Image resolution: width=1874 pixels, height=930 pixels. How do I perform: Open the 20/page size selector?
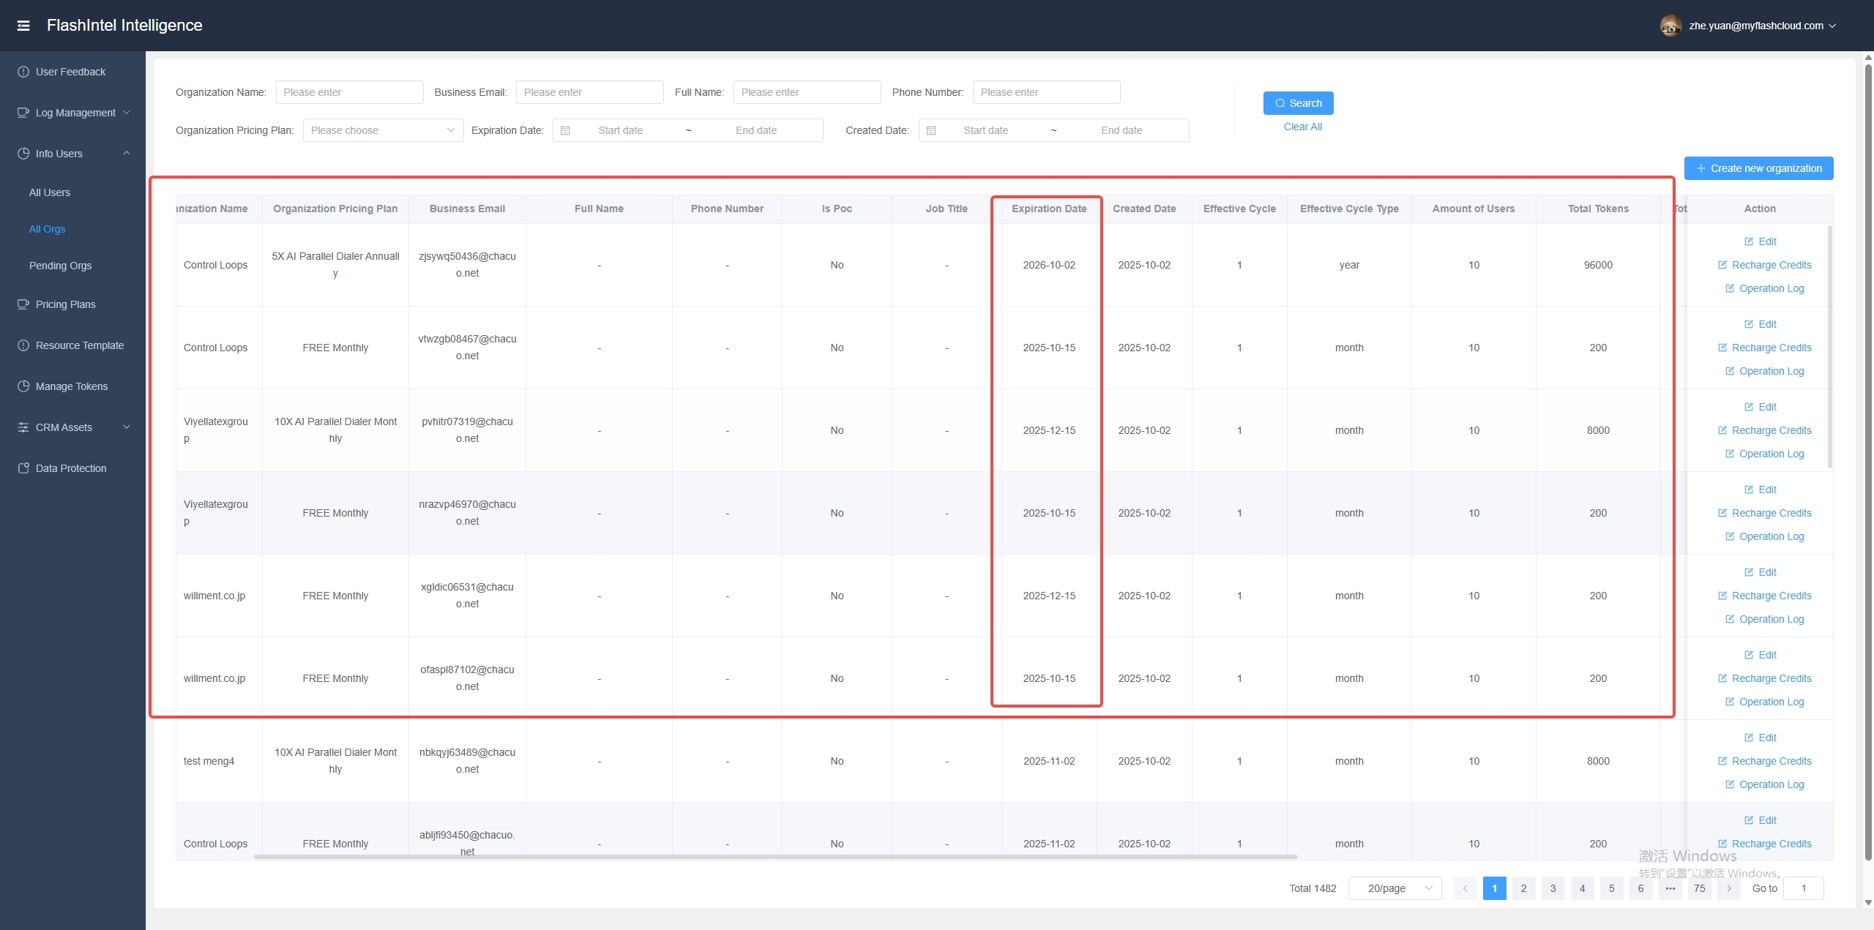[x=1395, y=888]
